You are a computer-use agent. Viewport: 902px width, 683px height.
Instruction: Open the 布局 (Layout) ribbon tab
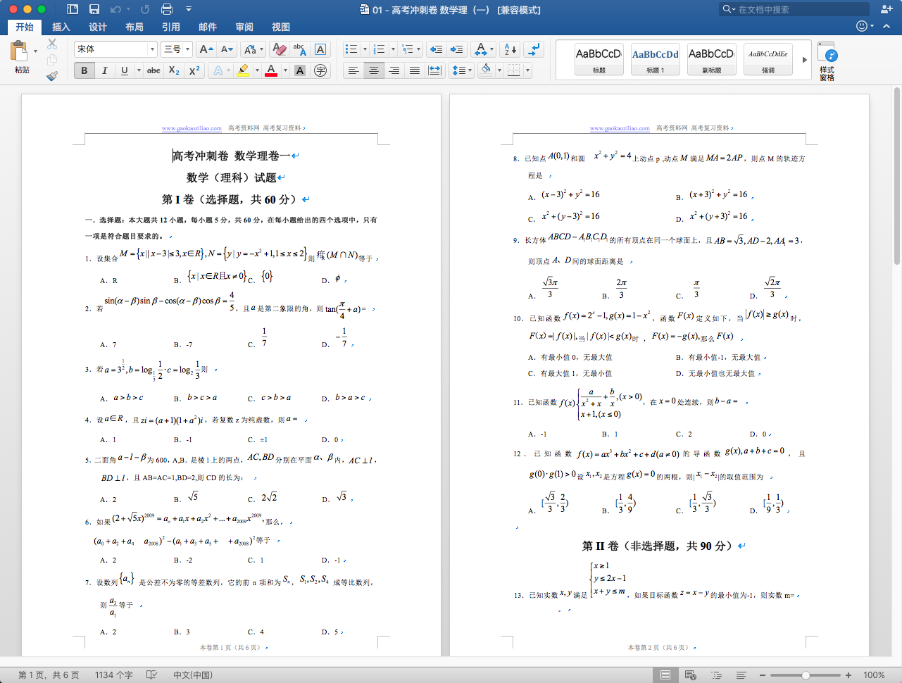pyautogui.click(x=134, y=27)
